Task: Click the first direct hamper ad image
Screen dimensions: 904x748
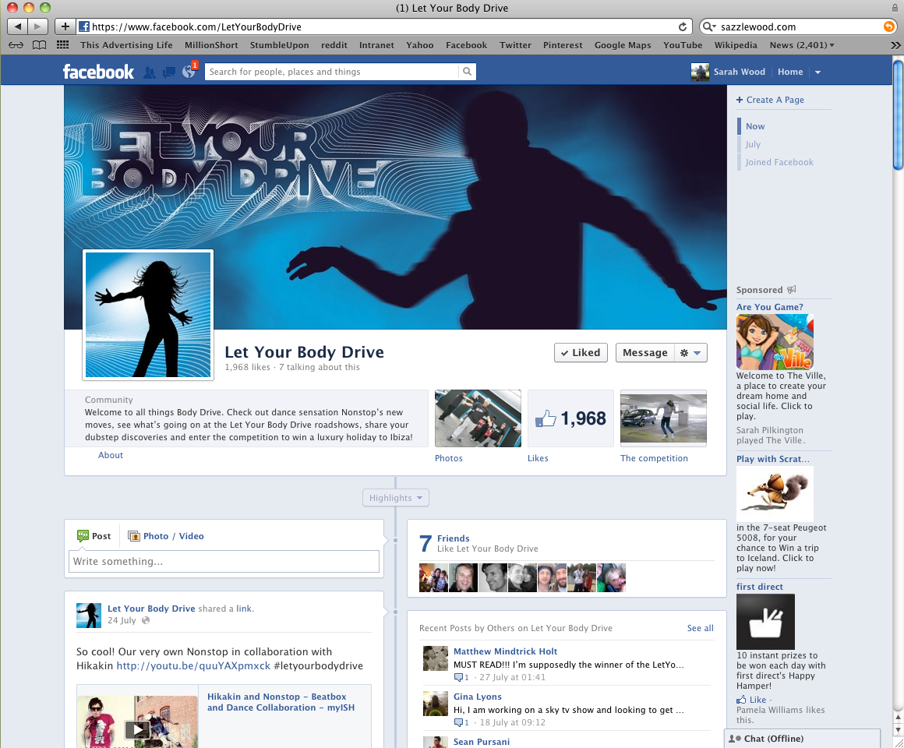Action: pyautogui.click(x=765, y=622)
